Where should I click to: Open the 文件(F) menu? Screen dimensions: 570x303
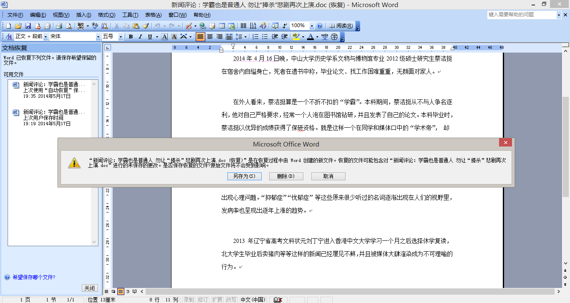tap(15, 15)
